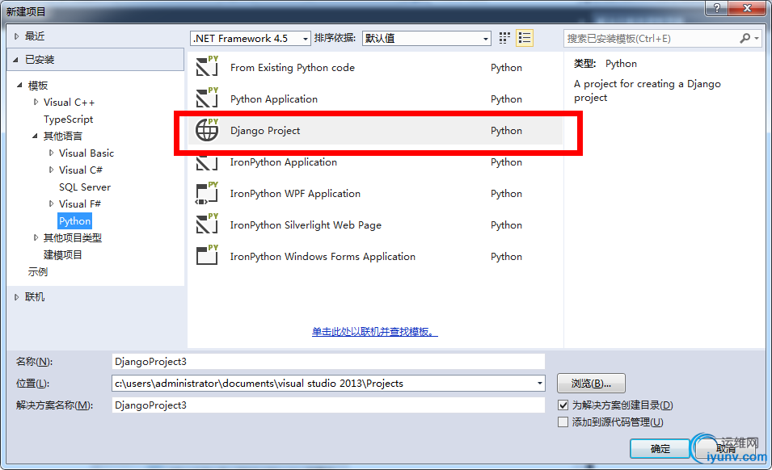Open the online template search link
772x470 pixels.
374,332
